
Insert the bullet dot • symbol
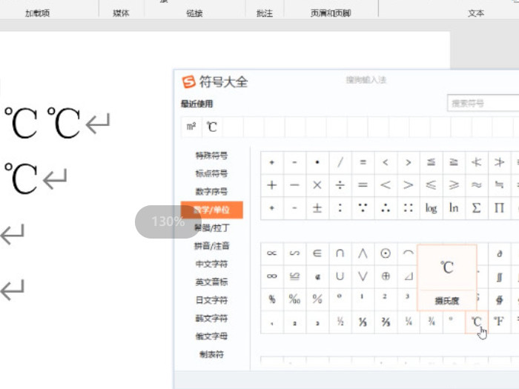[317, 162]
